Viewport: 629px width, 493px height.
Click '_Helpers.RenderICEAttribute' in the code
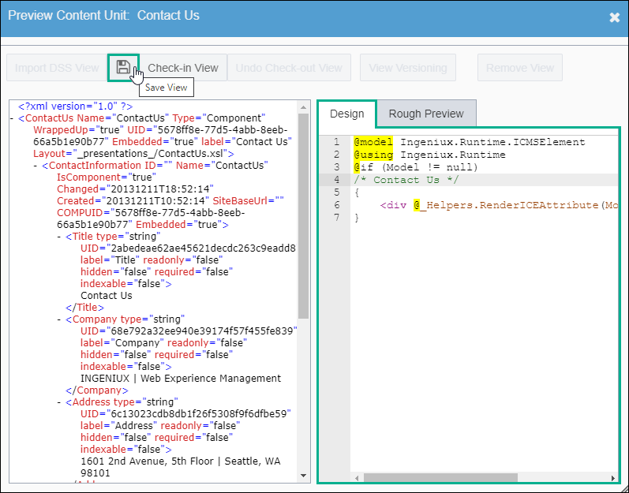pyautogui.click(x=510, y=205)
